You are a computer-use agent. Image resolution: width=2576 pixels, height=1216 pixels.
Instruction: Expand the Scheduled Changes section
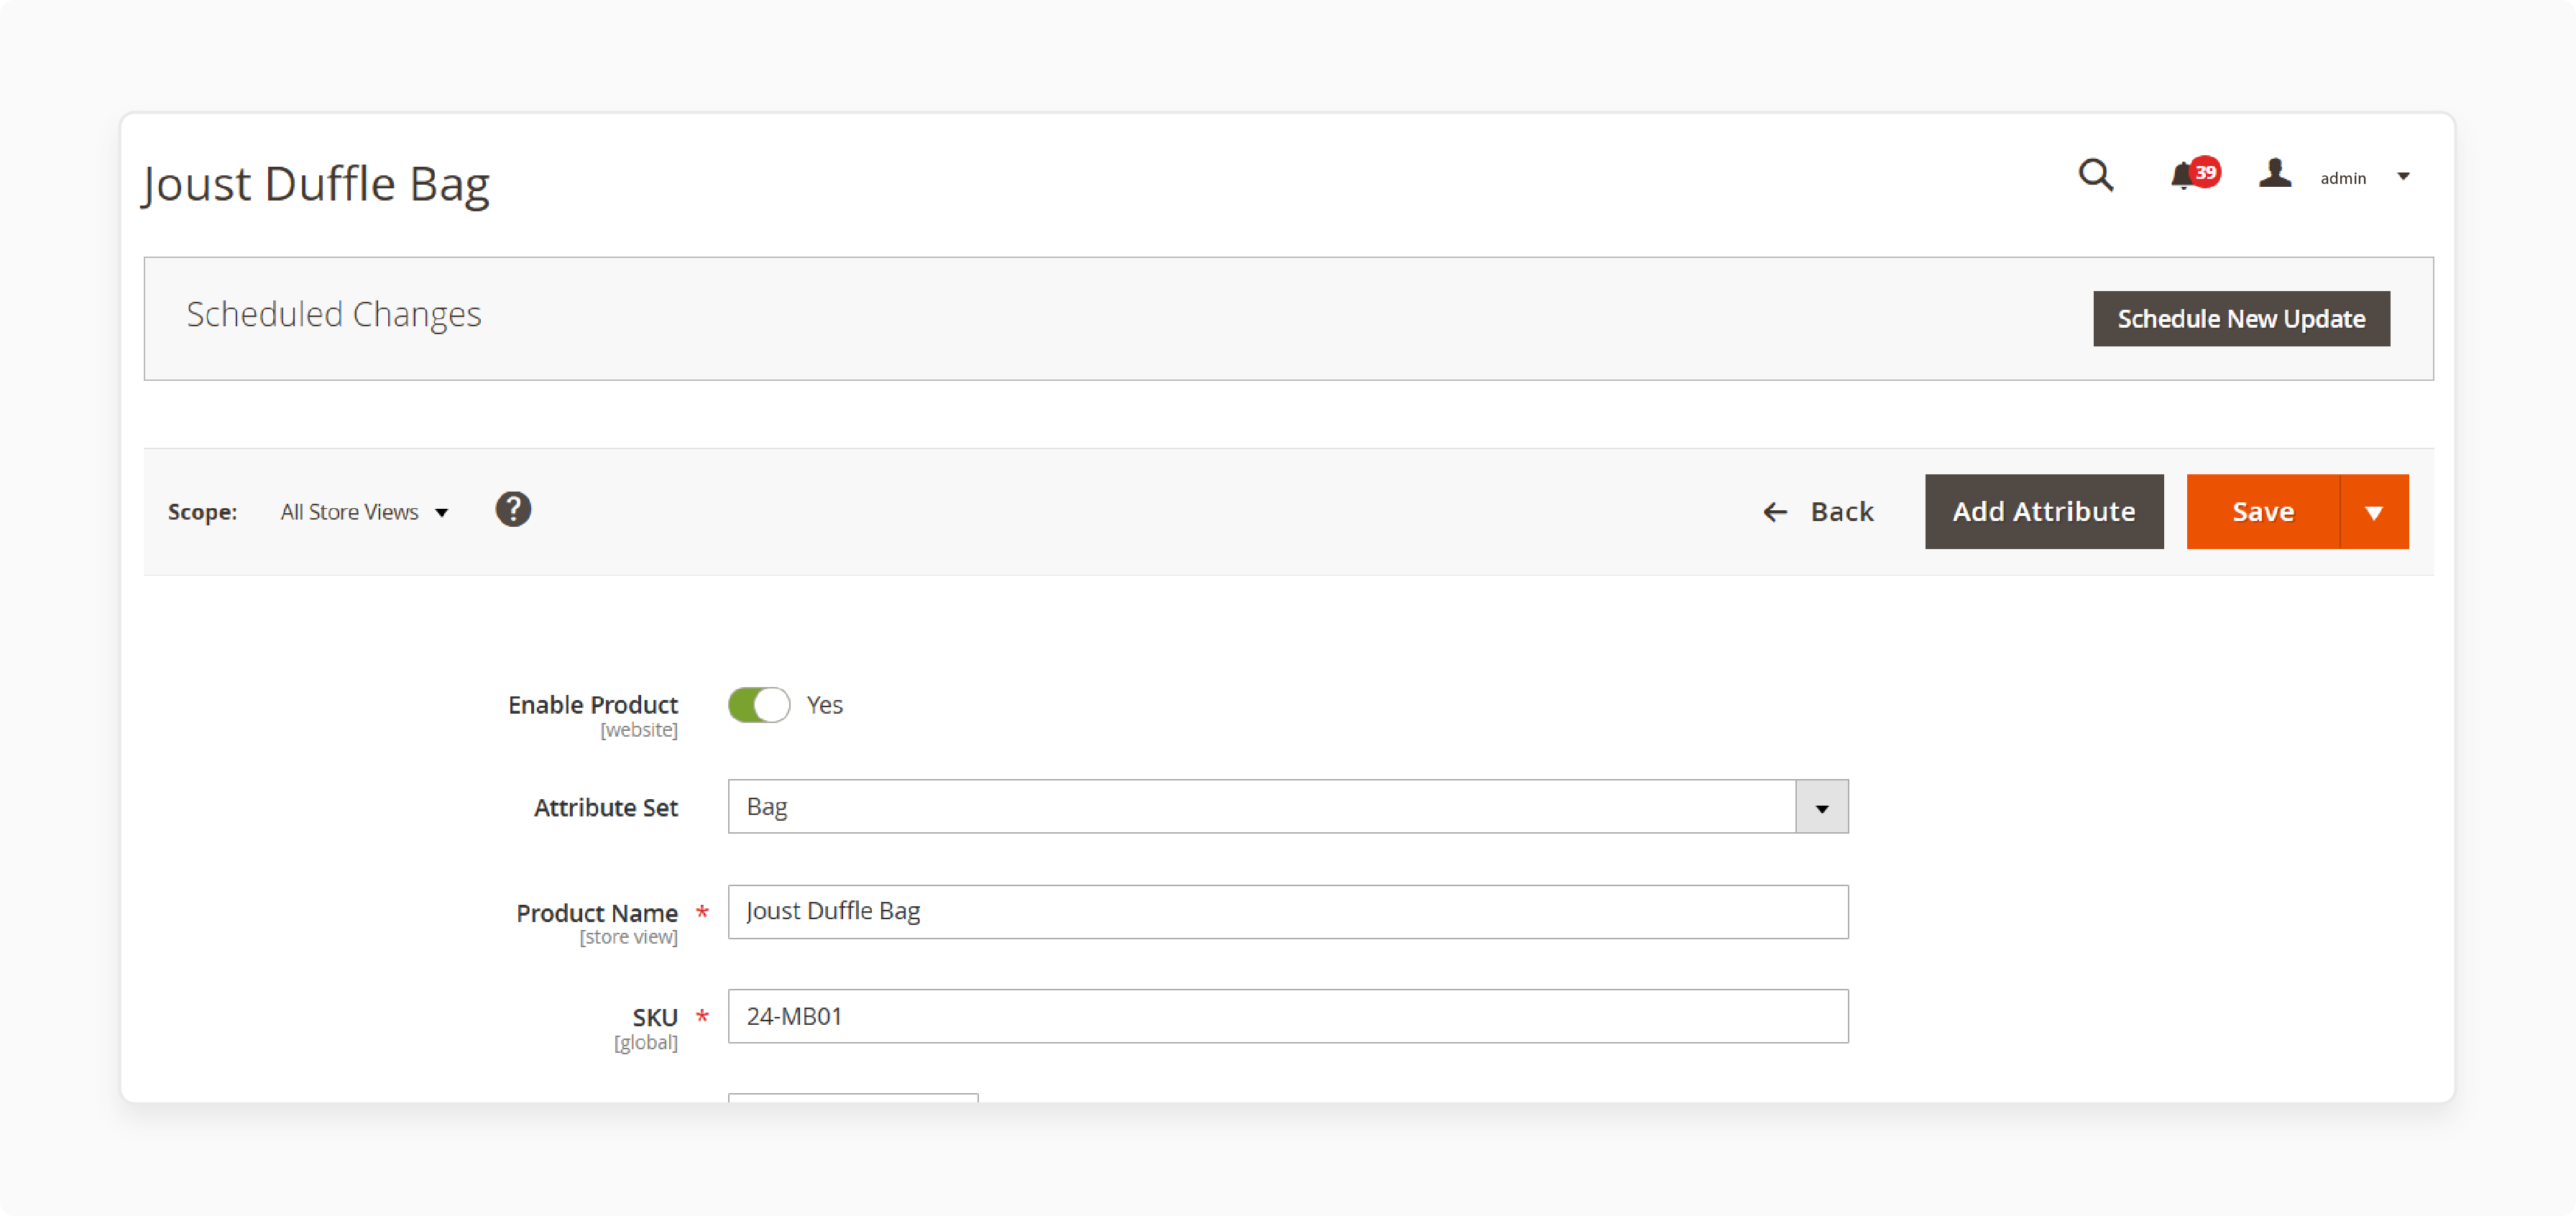tap(333, 315)
